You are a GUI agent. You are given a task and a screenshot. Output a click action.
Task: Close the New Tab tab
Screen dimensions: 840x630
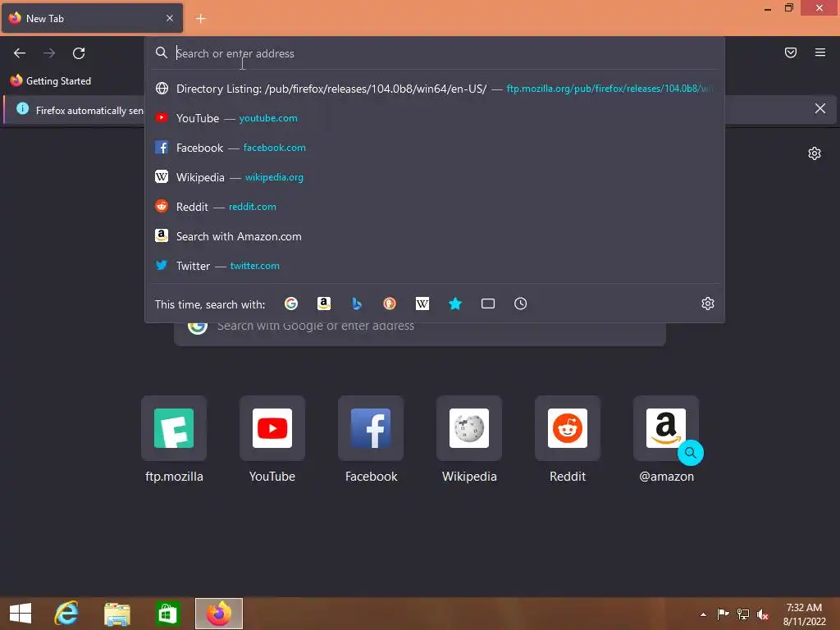click(x=170, y=18)
